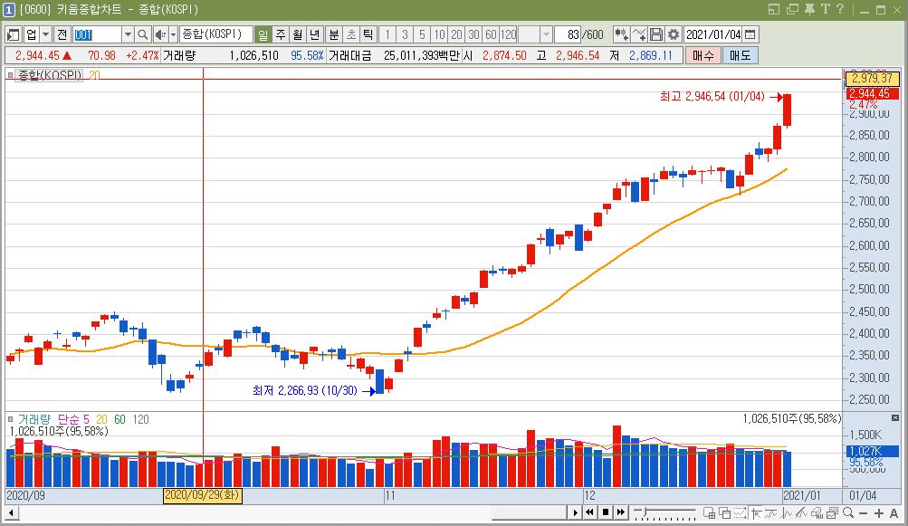The width and height of the screenshot is (908, 526).
Task: Select interval 30 button
Action: click(x=473, y=34)
